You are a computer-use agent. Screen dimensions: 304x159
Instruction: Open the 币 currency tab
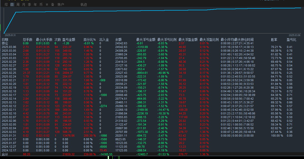pyautogui.click(x=41, y=4)
